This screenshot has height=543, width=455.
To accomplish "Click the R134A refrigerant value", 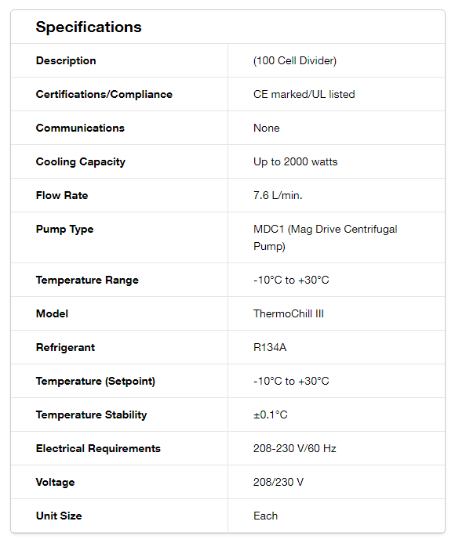I will pos(270,347).
